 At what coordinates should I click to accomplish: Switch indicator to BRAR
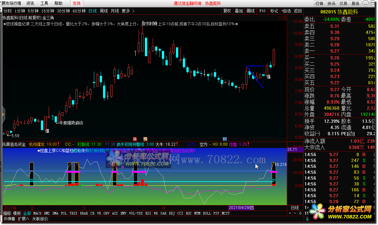point(84,213)
